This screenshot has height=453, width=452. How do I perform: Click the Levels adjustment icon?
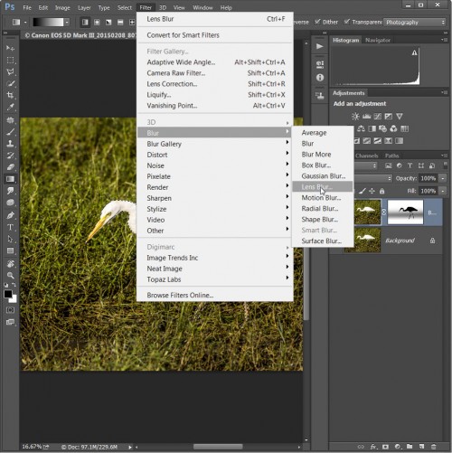366,117
